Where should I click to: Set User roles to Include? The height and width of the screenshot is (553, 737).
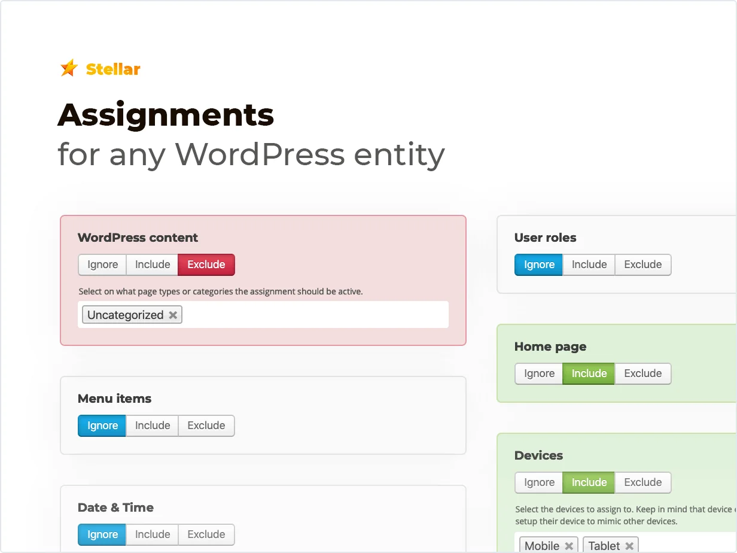point(589,265)
